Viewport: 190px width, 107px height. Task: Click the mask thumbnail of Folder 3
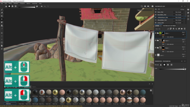163,40
